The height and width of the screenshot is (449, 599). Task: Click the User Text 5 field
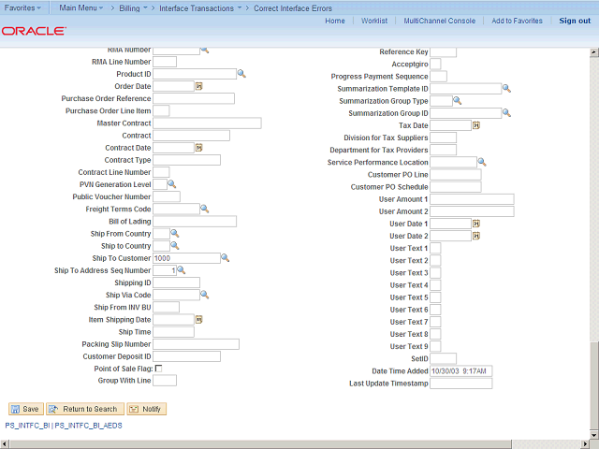click(x=435, y=297)
